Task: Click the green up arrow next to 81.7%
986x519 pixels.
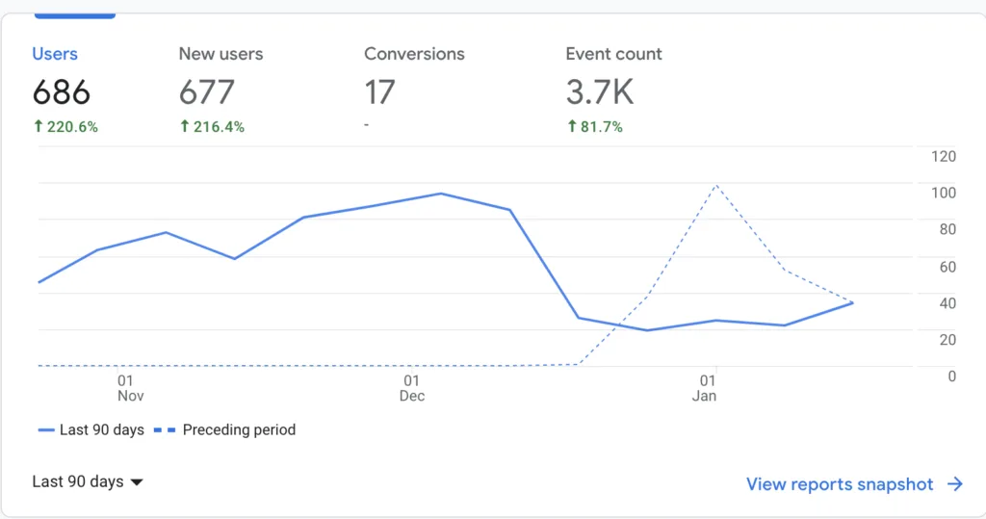Action: [x=572, y=126]
